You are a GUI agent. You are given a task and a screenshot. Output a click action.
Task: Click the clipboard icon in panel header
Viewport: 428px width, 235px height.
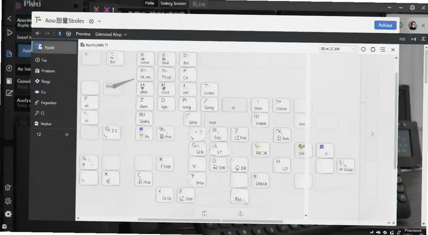coord(373,49)
